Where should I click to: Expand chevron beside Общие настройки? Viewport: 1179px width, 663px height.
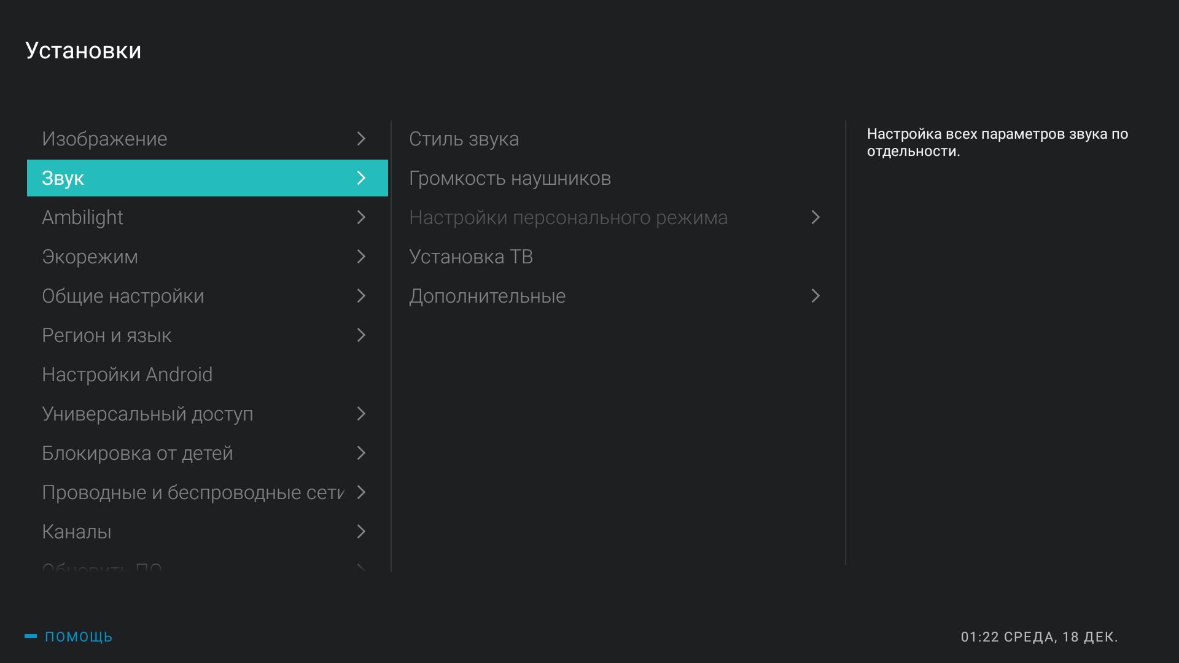pyautogui.click(x=361, y=296)
